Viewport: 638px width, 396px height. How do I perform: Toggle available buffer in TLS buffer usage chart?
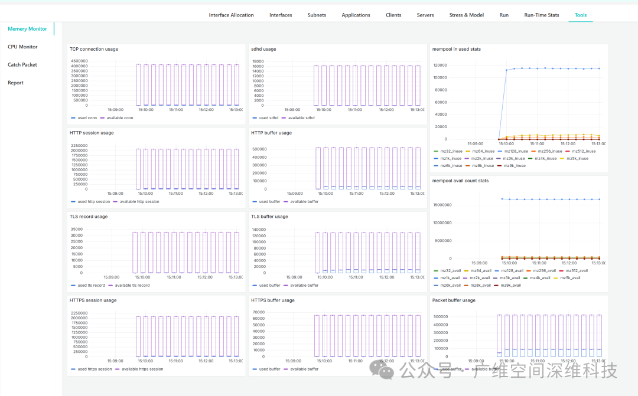tap(301, 286)
